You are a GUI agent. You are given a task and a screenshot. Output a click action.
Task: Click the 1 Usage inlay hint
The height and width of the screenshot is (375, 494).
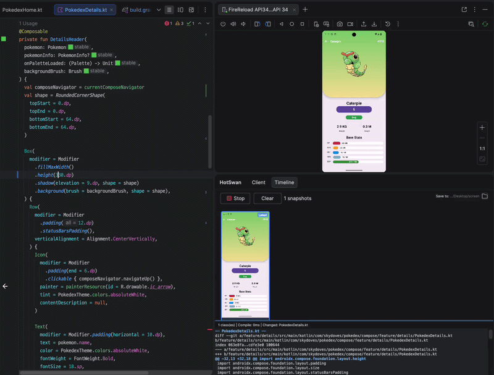coord(28,23)
